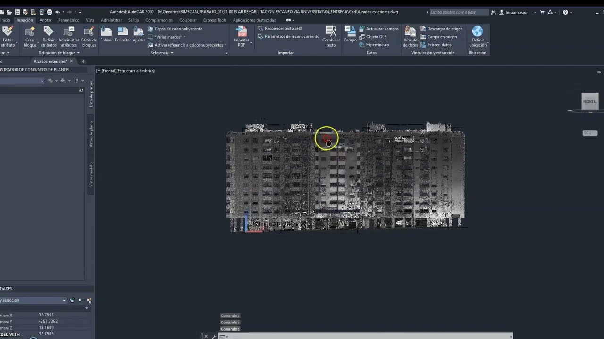Screen dimensions: 604x339
Task: Open the Vista ribbon tab
Action: point(90,20)
